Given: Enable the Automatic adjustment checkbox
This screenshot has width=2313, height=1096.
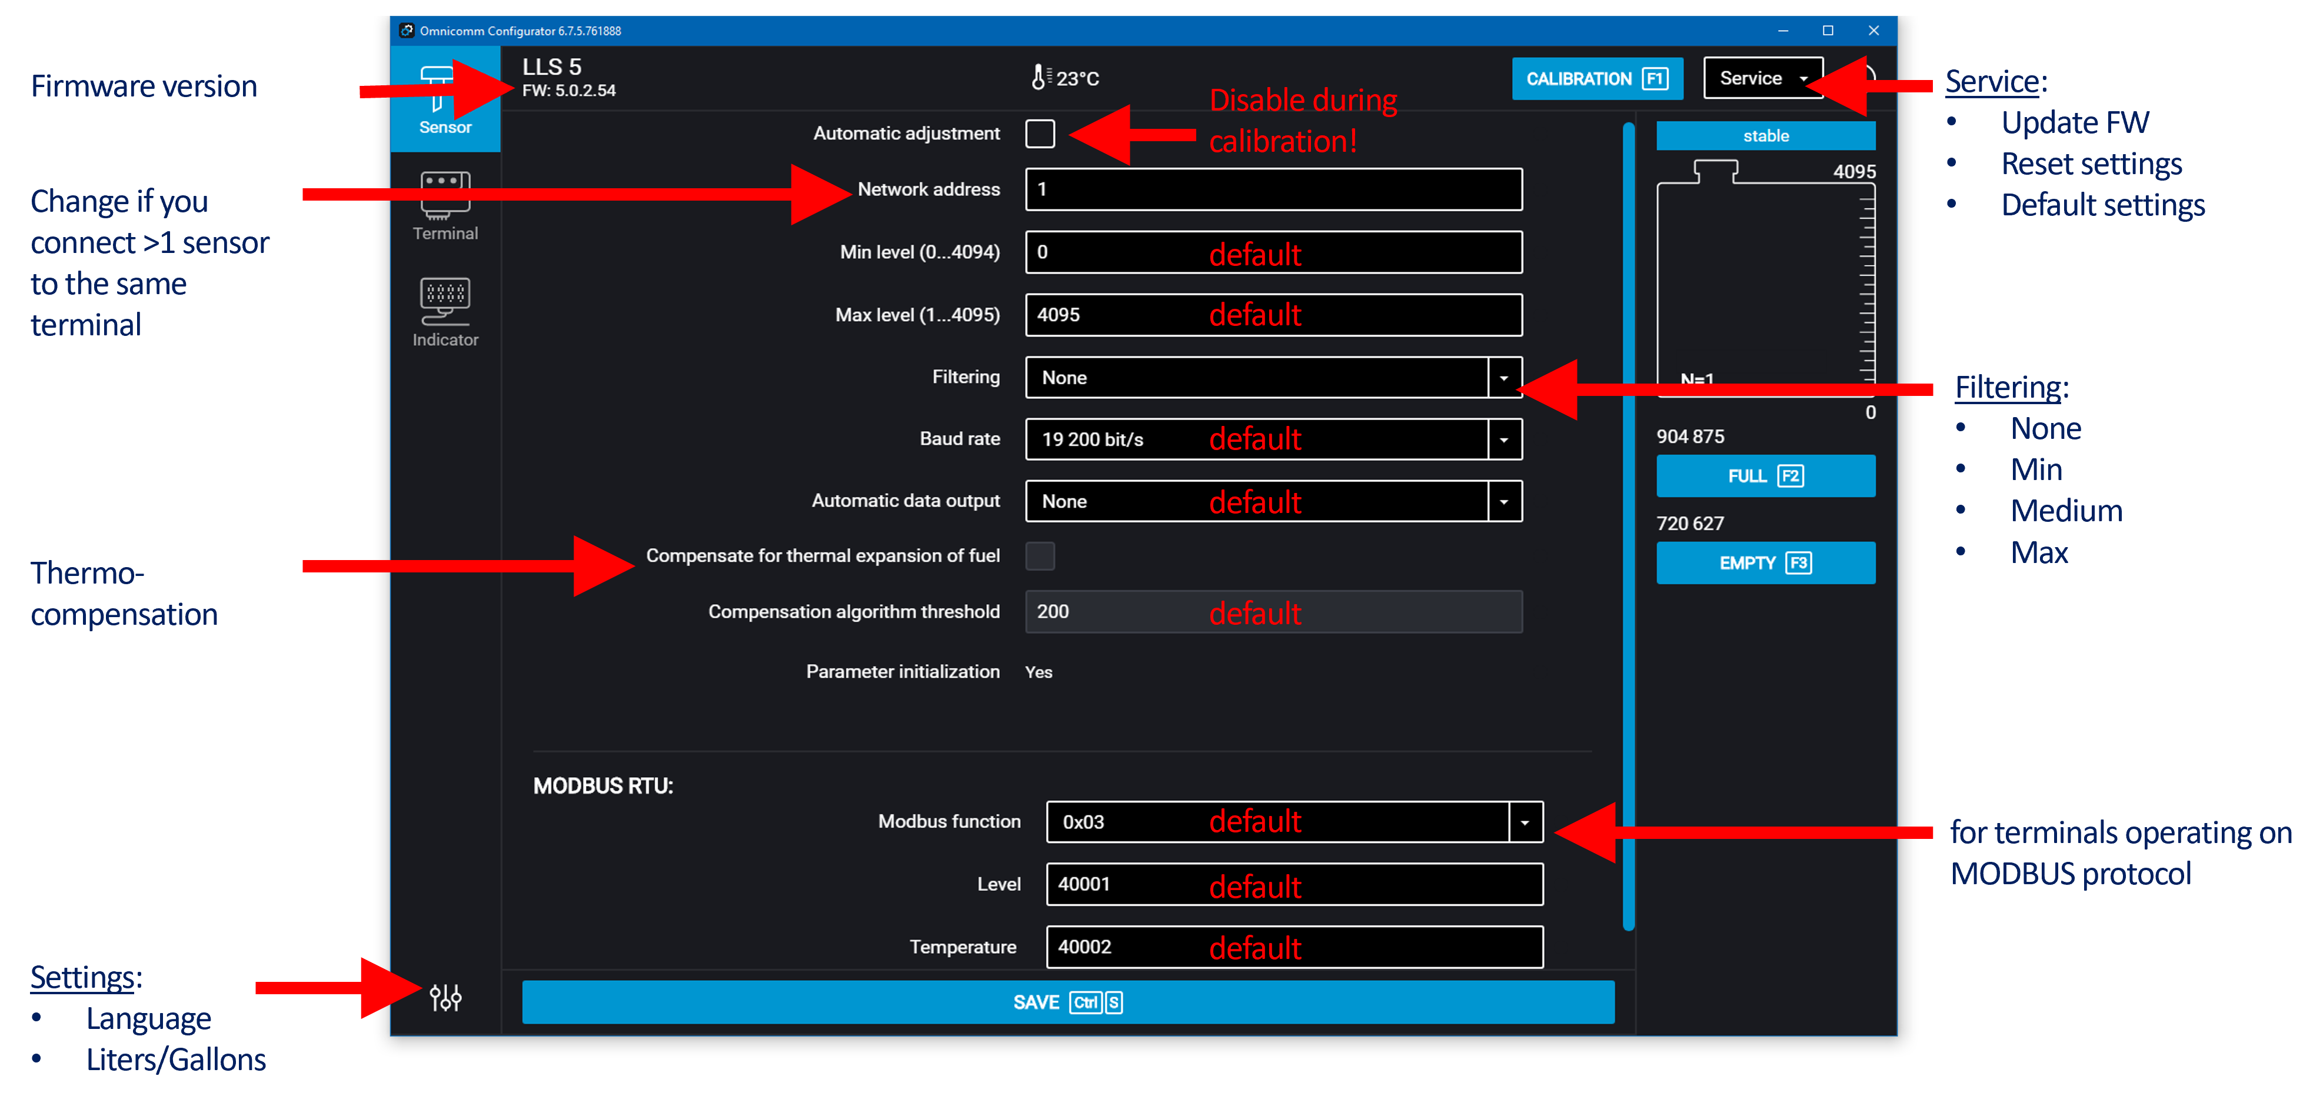Looking at the screenshot, I should tap(1040, 134).
